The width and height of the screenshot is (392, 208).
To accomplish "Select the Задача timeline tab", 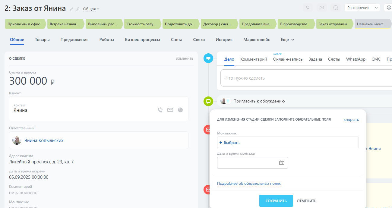I will (315, 59).
